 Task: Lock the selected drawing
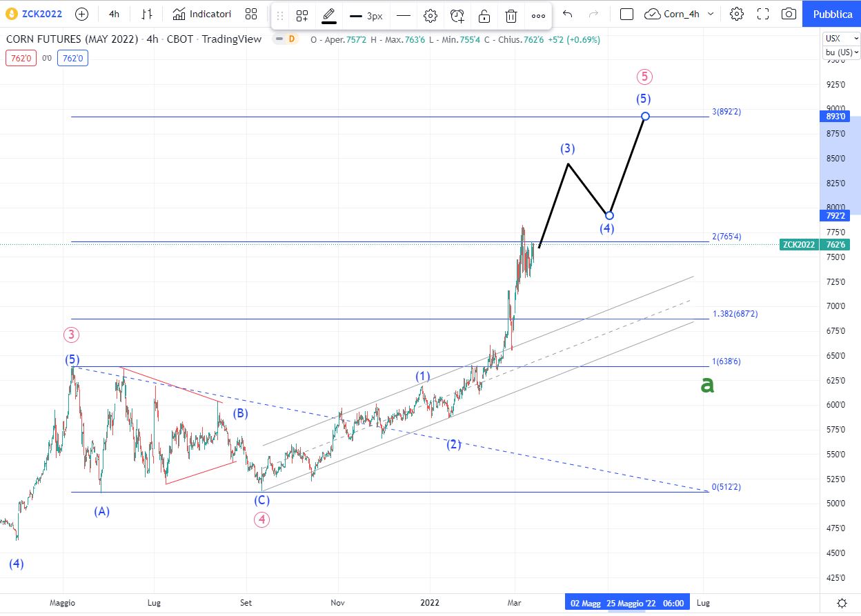(x=484, y=15)
